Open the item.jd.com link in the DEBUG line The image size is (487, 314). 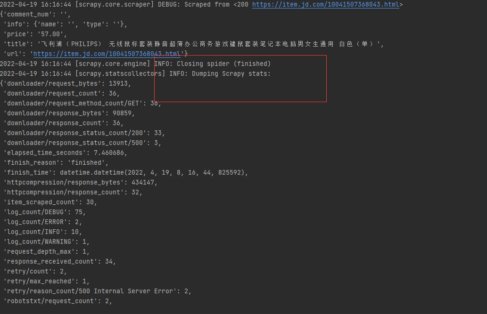325,5
